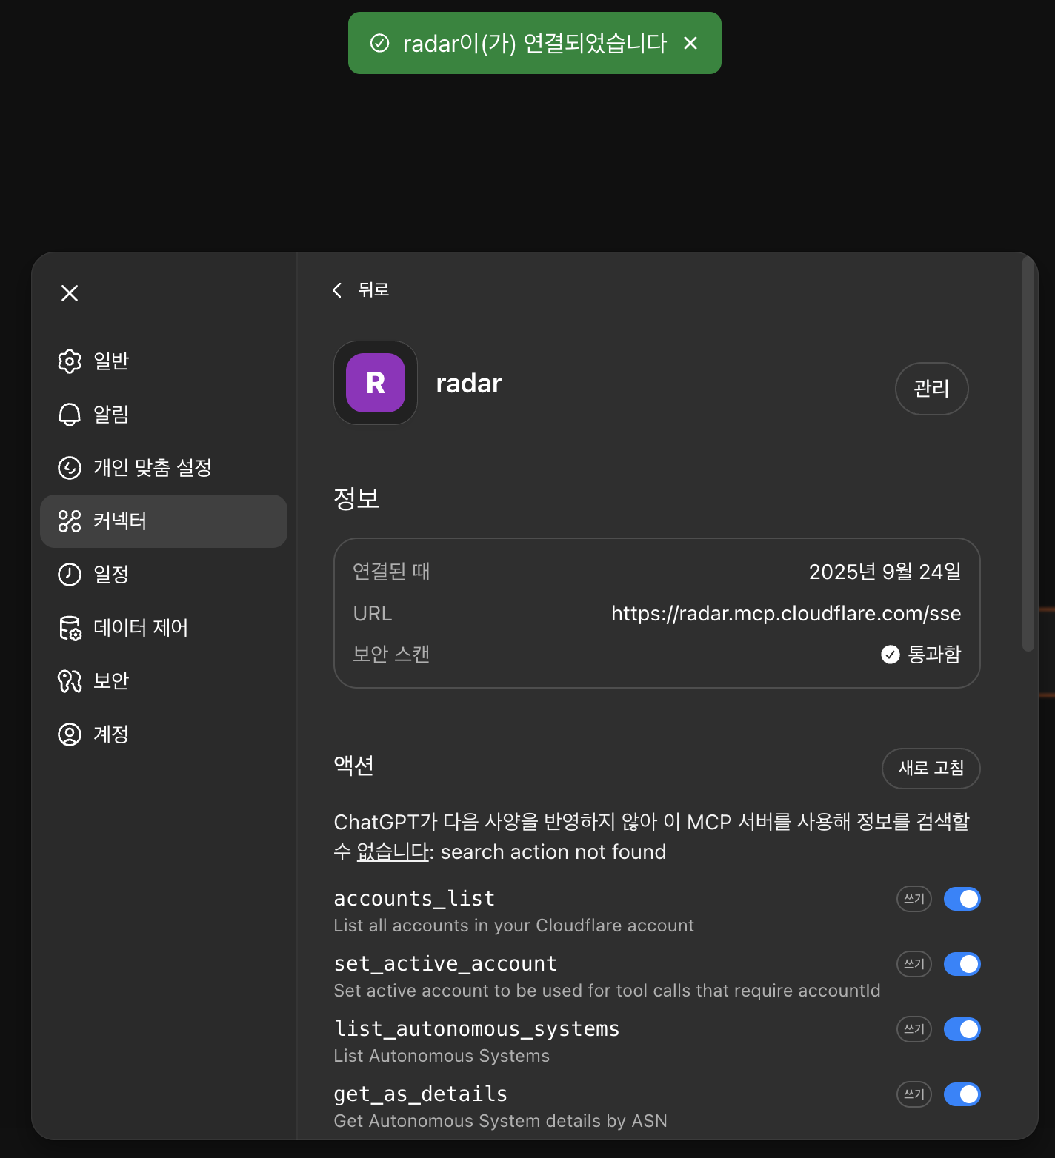The height and width of the screenshot is (1158, 1055).
Task: Click the green checkmark icon in the notification
Action: pyautogui.click(x=379, y=43)
